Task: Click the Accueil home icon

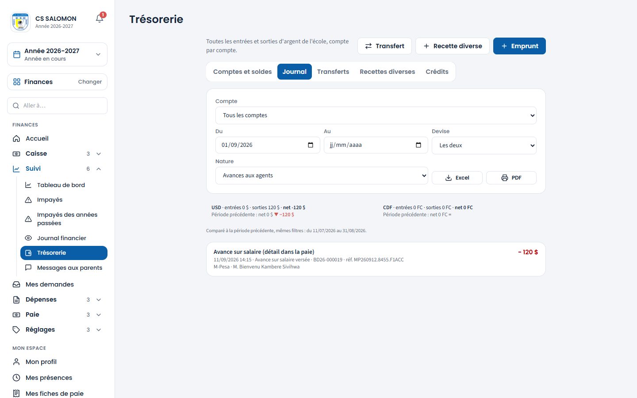Action: point(16,138)
